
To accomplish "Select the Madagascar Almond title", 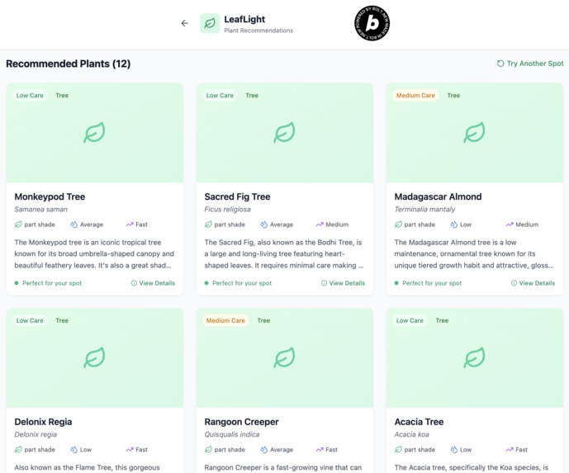I will [438, 196].
